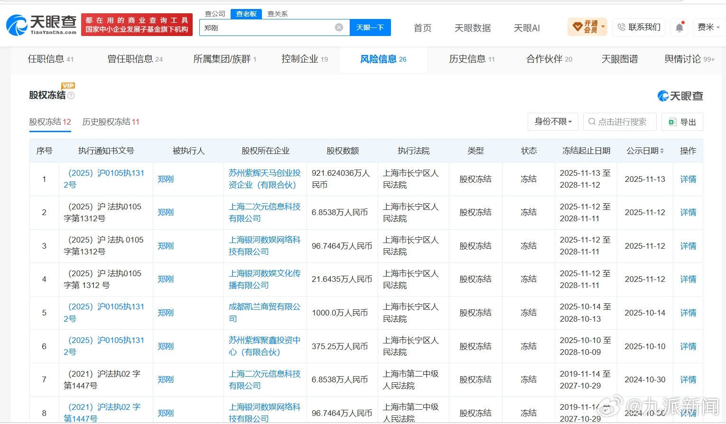
Task: Click the help icon next to 股权冻结
Action: (71, 96)
